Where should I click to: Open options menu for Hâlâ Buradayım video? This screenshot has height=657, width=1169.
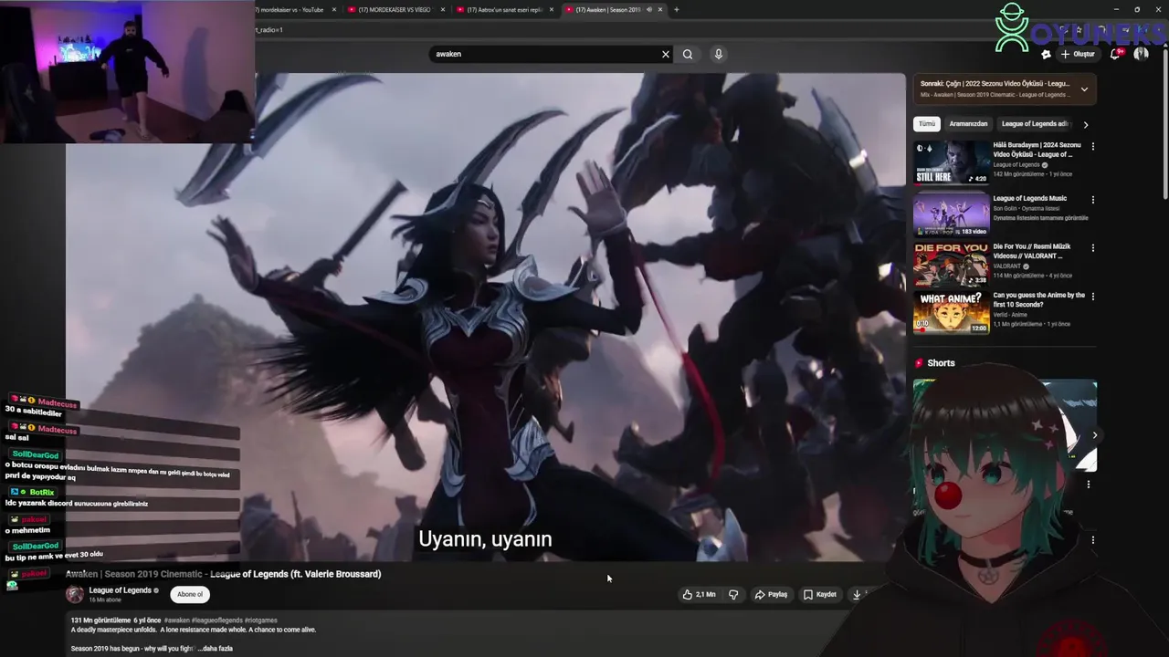[1092, 146]
